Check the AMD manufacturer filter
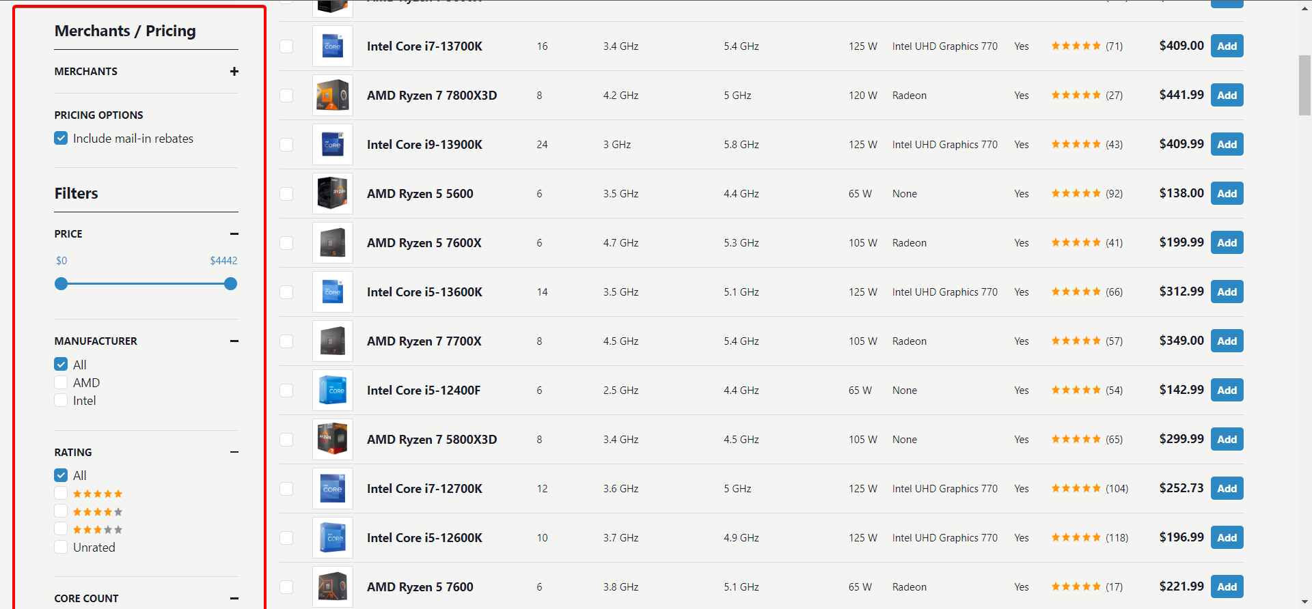 click(61, 383)
